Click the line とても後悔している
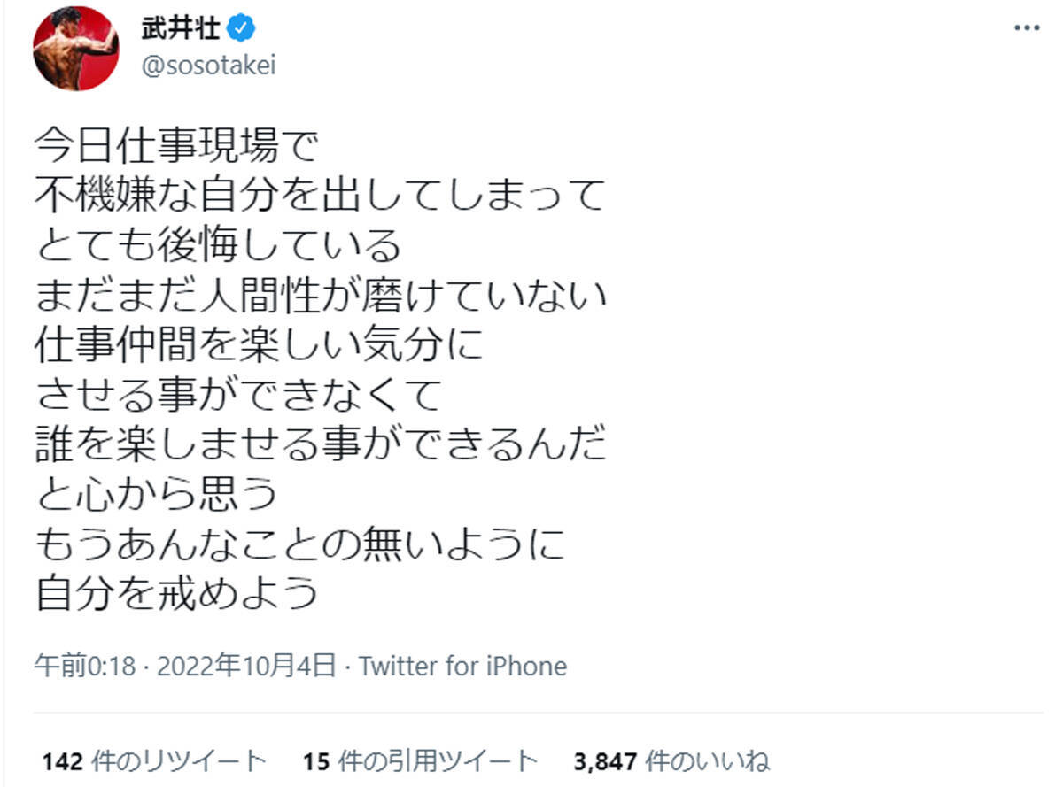The image size is (1063, 787). [219, 245]
